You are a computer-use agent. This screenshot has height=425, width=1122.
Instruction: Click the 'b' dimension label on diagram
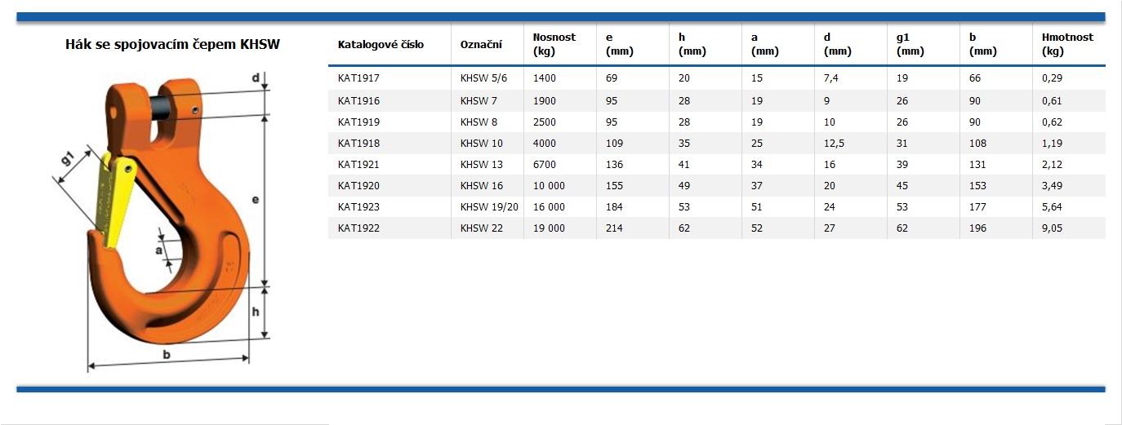[x=167, y=354]
